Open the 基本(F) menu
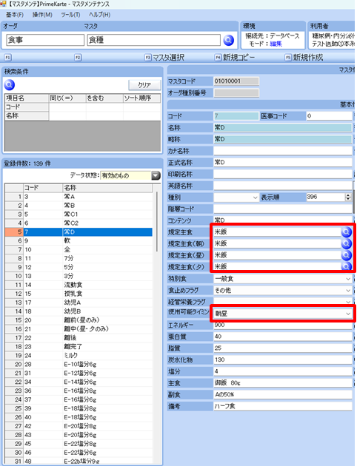This screenshot has width=357, height=466. coord(15,15)
